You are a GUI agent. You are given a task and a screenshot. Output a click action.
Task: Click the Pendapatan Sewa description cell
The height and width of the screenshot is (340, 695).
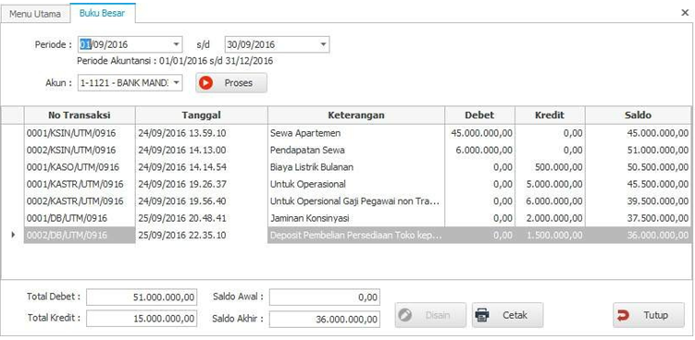click(x=356, y=150)
